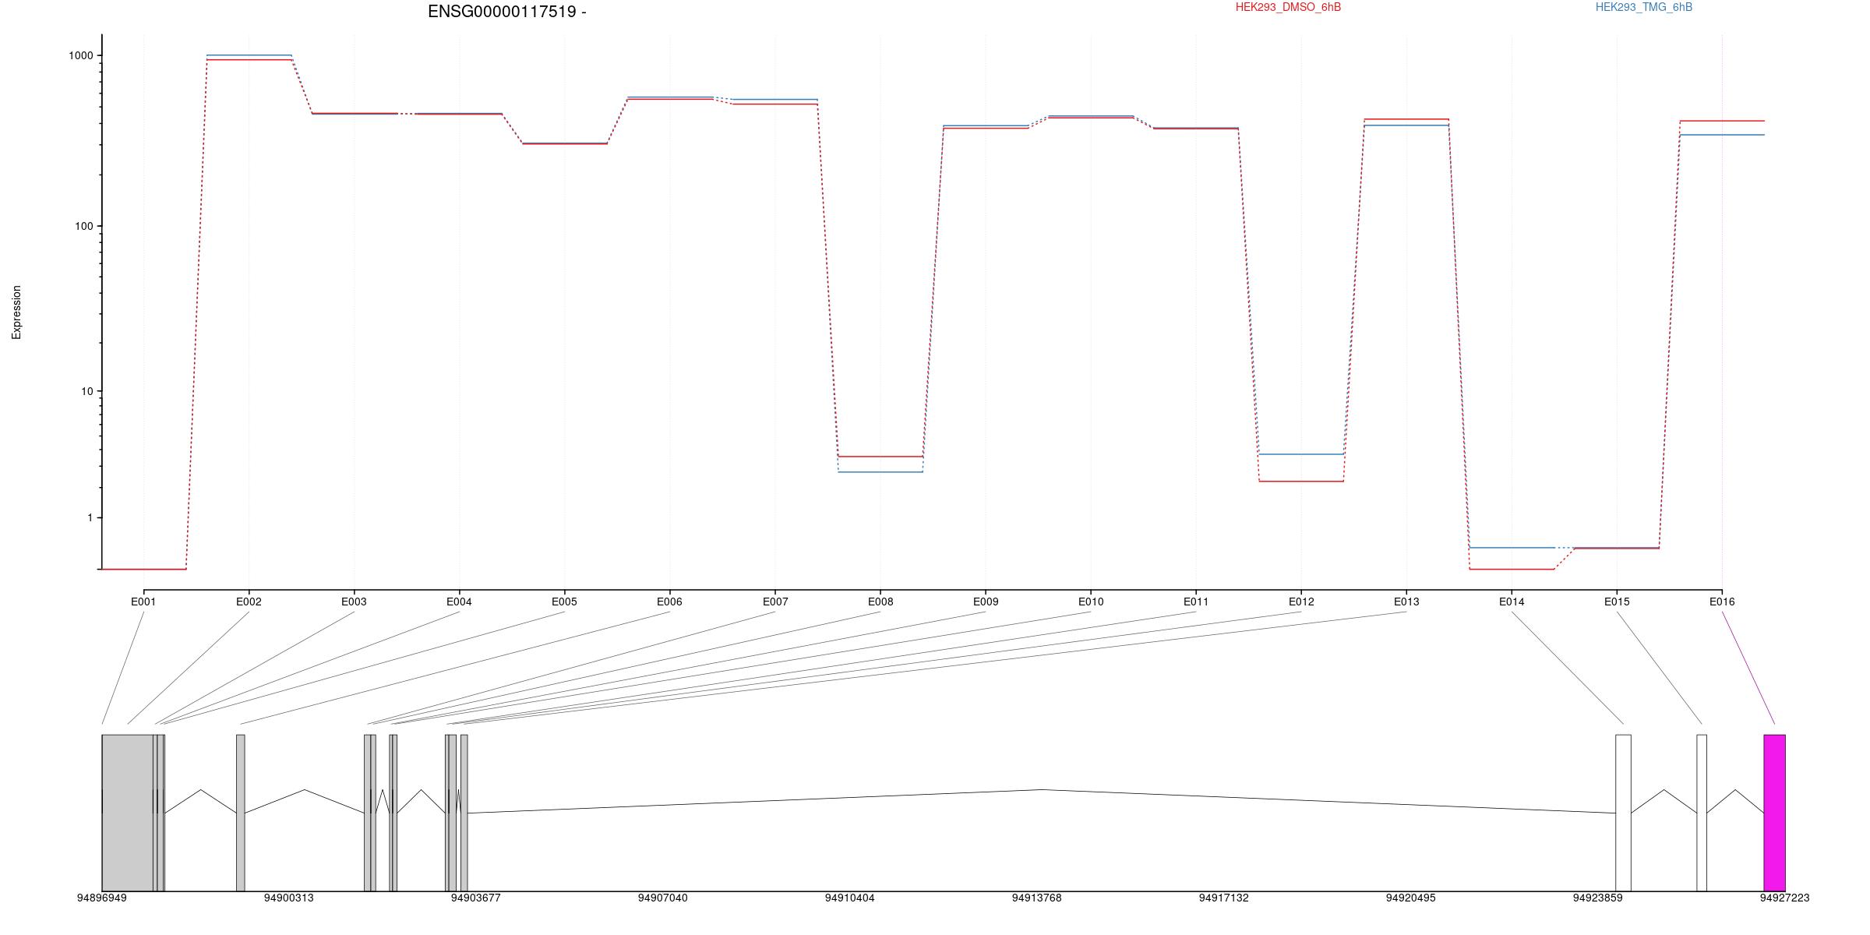Select exon label E012
1870x935 pixels.
pos(1301,602)
